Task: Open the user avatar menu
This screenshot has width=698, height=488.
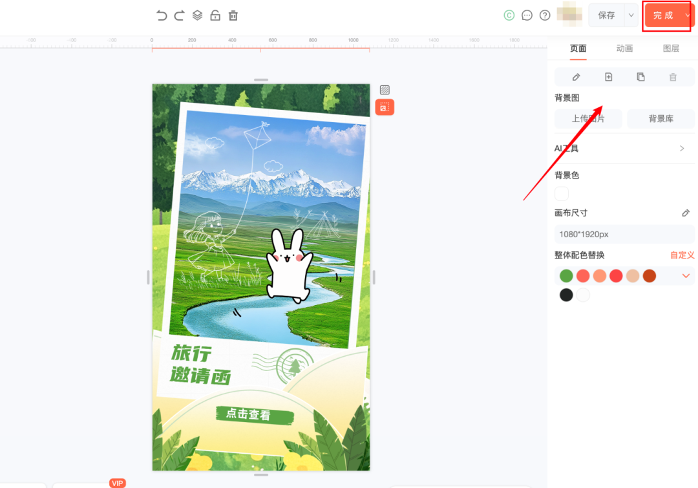Action: coord(569,14)
